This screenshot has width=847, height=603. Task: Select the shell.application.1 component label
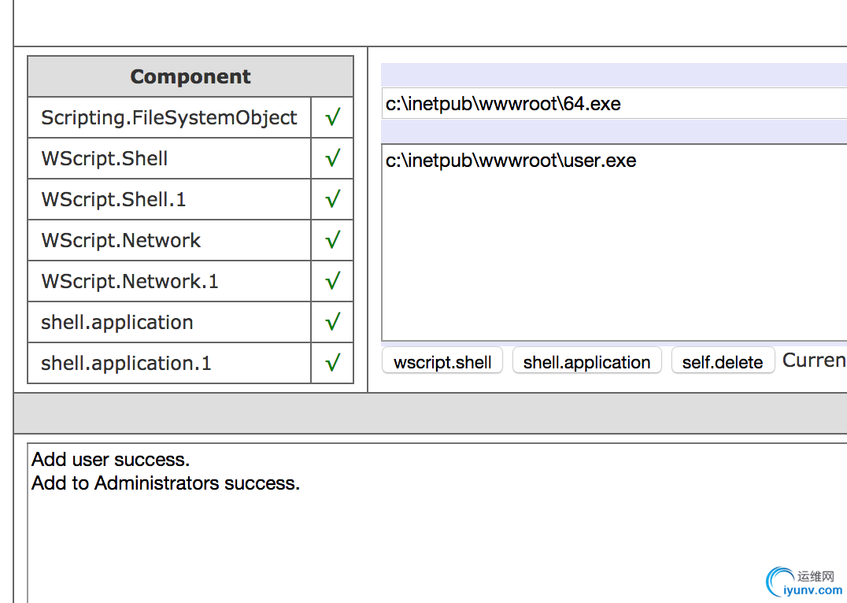pyautogui.click(x=126, y=363)
